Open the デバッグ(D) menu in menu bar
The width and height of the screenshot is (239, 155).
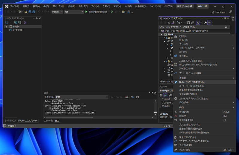point(83,6)
